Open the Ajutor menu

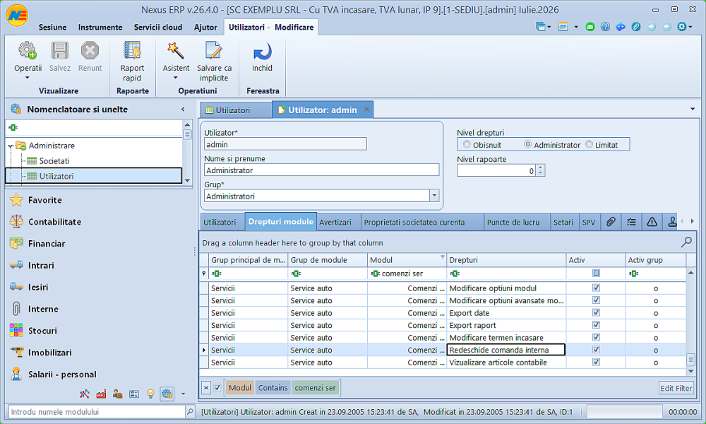(205, 27)
